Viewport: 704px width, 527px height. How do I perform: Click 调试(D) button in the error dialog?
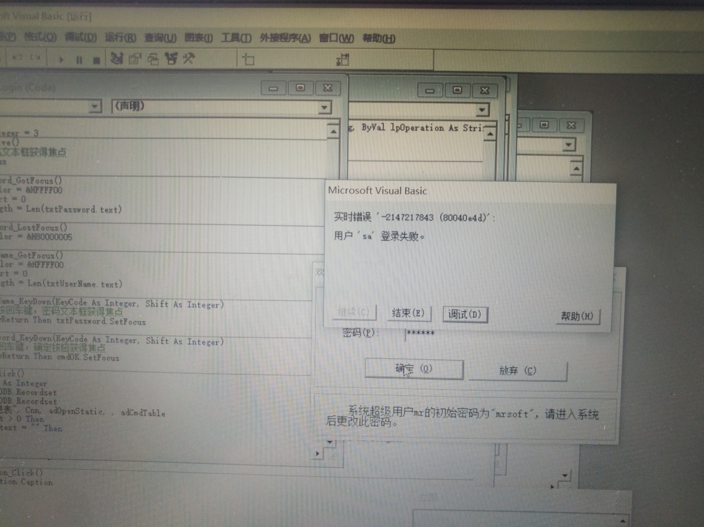point(465,314)
